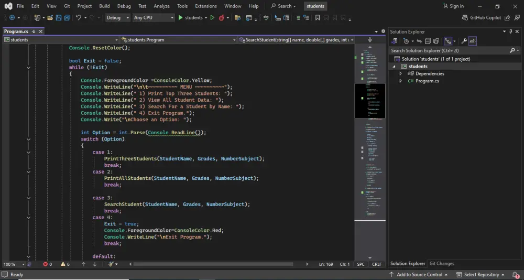The height and width of the screenshot is (280, 524).
Task: Toggle Solution Explorer auto-hide pin
Action: (511, 31)
